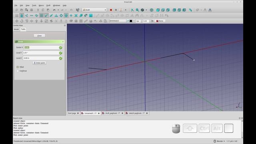Screen dimensions: 256x144
Task: Set top view with cube icon
Action: pos(163,10)
